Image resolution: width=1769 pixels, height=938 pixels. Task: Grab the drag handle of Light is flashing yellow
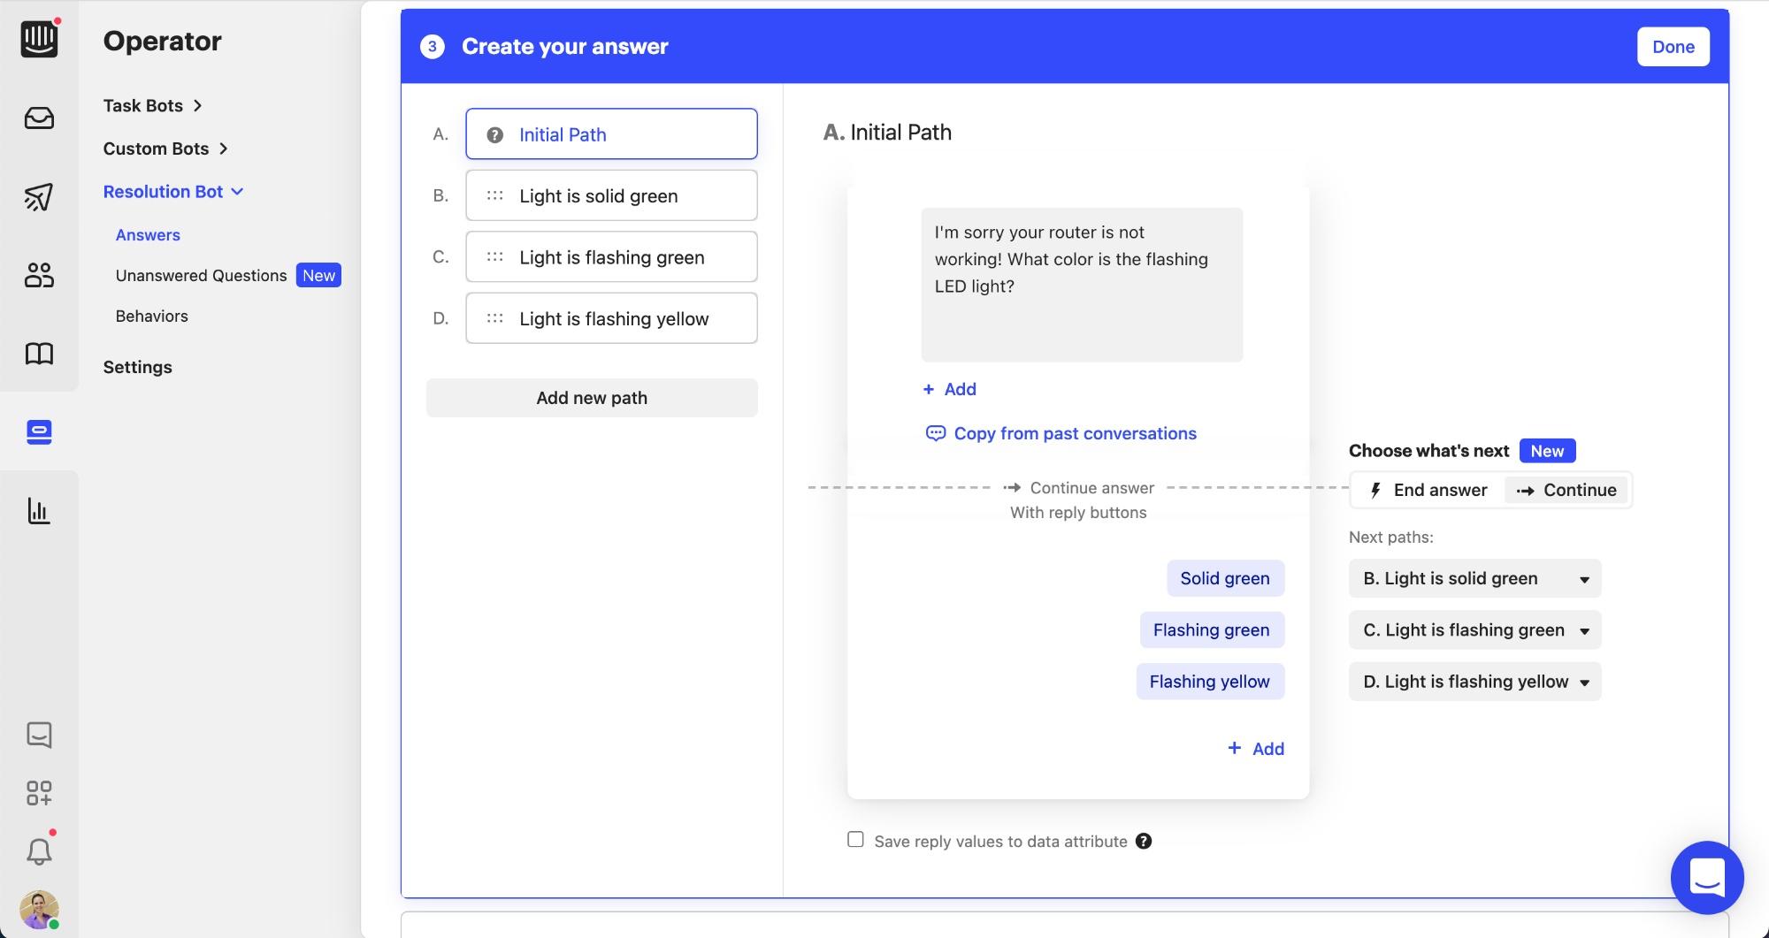(x=495, y=318)
